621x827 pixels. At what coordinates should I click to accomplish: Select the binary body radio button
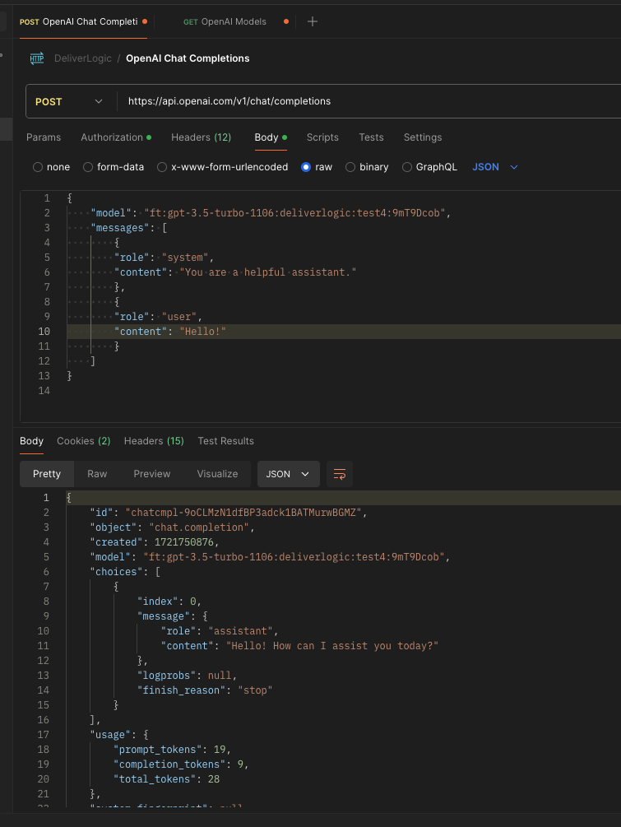click(350, 167)
